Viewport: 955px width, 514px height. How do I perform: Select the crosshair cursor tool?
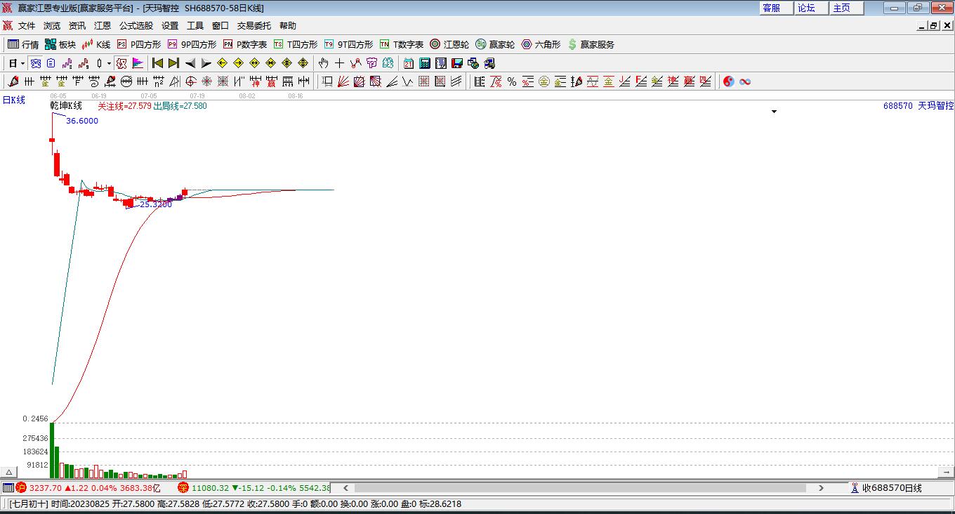click(x=339, y=63)
